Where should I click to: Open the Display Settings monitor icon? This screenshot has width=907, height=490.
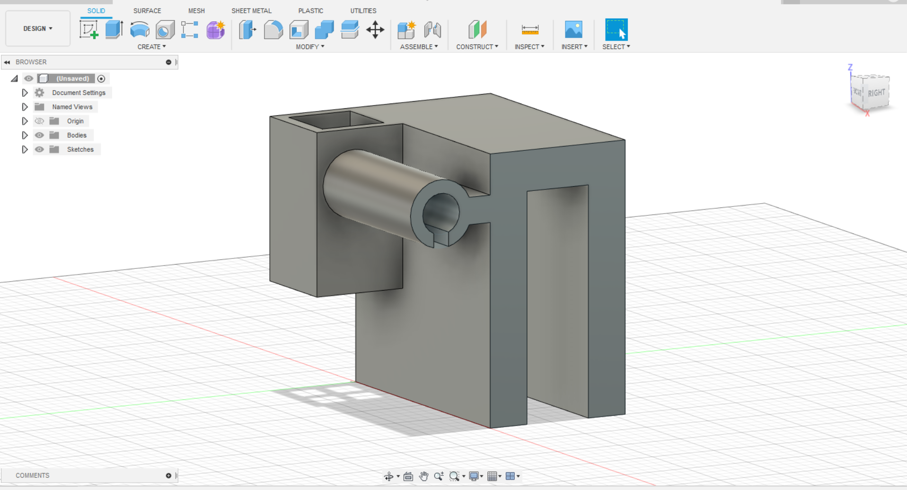[474, 476]
